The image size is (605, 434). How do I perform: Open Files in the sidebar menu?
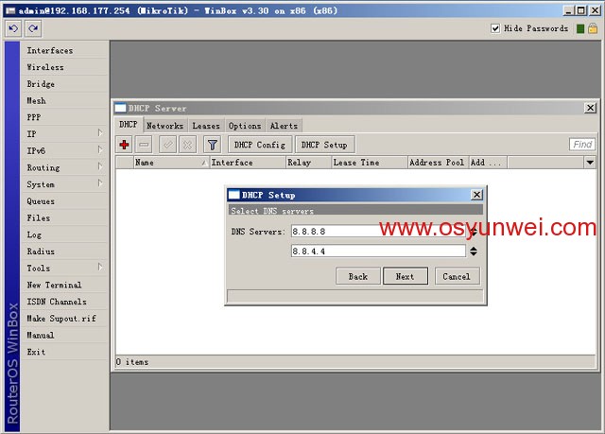pos(64,218)
